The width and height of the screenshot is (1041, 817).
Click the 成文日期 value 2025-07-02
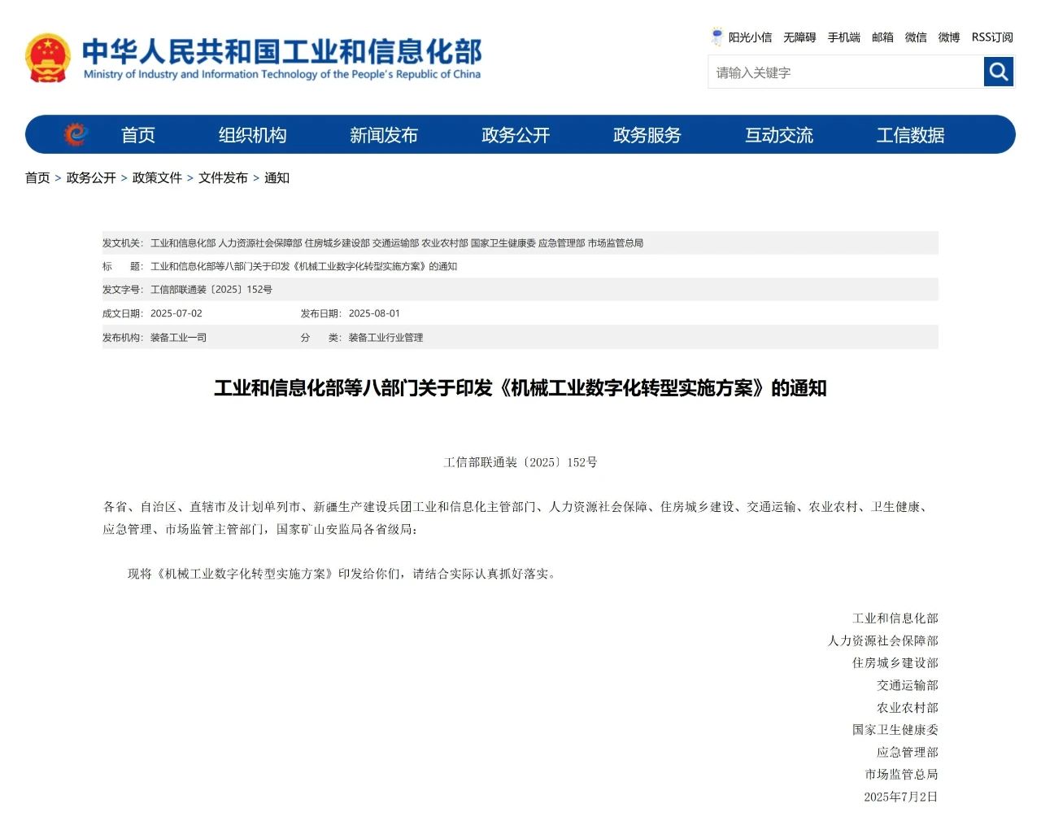[176, 313]
